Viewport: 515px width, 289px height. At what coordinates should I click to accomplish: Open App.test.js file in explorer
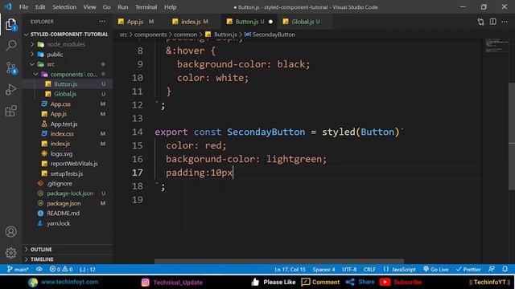[68, 124]
